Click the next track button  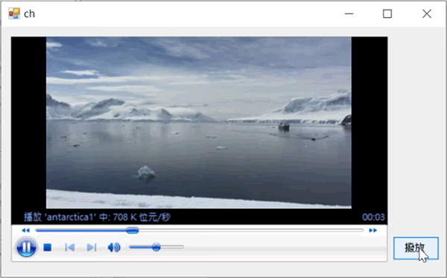click(x=92, y=247)
